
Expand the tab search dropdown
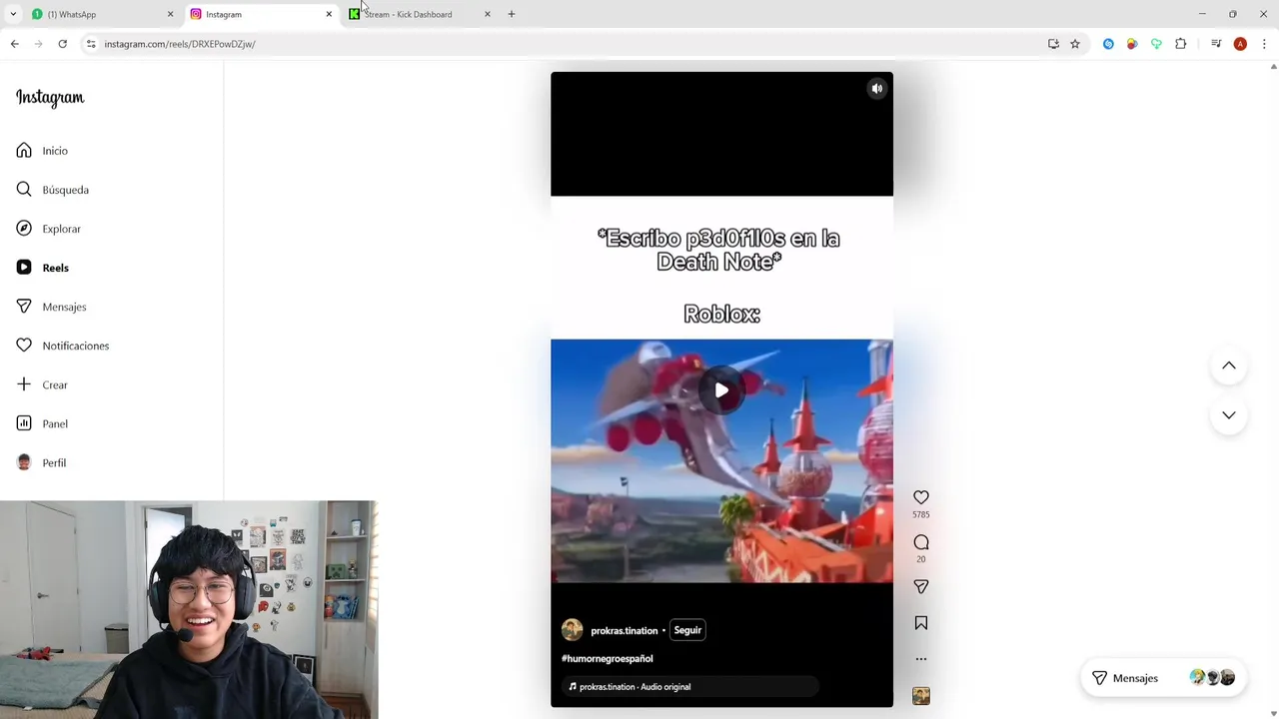(13, 14)
